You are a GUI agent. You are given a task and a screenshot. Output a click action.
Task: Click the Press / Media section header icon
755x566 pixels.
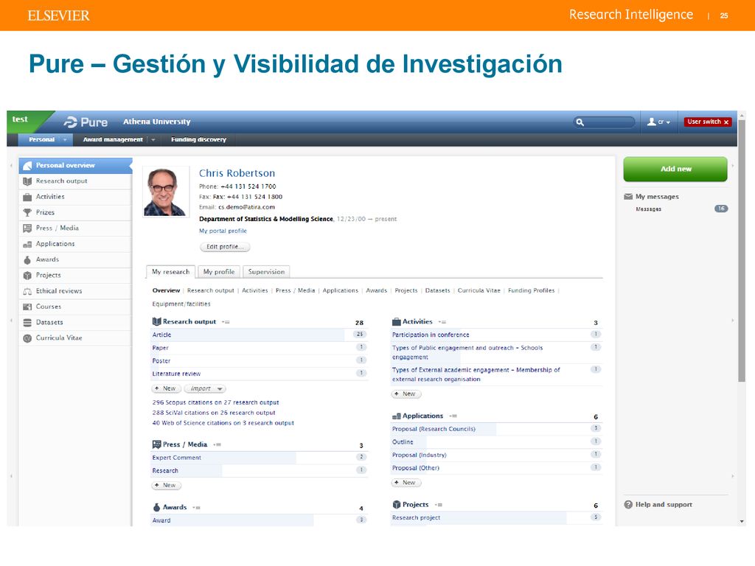coord(156,444)
